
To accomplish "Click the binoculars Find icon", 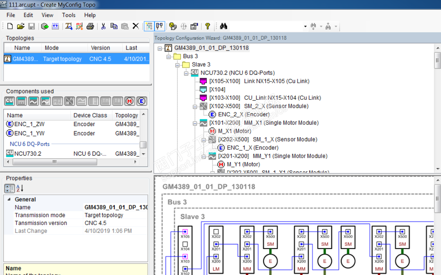I will click(223, 26).
